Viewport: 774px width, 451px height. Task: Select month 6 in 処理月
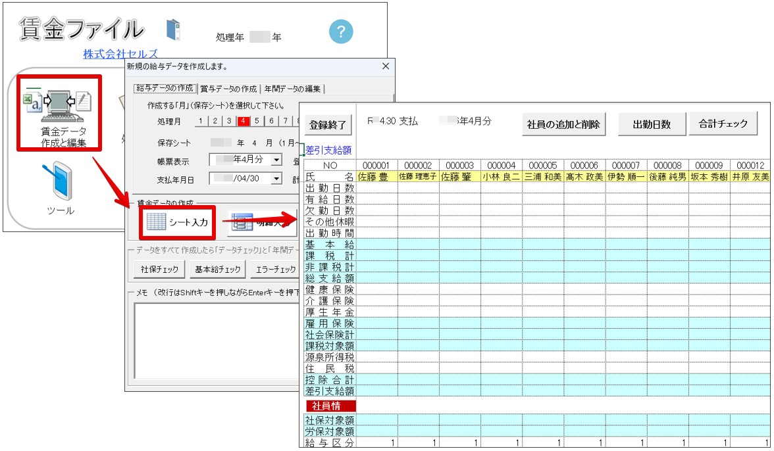(x=271, y=121)
